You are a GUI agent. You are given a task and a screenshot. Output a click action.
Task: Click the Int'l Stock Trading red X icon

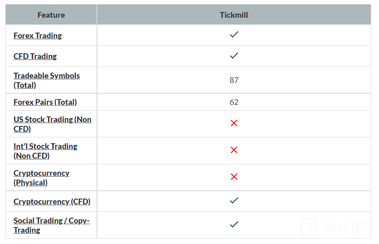coord(234,150)
